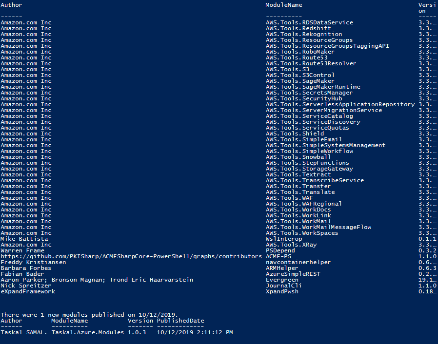Click the AWS.Tools.WorkMailMessageFlow text

pyautogui.click(x=319, y=228)
